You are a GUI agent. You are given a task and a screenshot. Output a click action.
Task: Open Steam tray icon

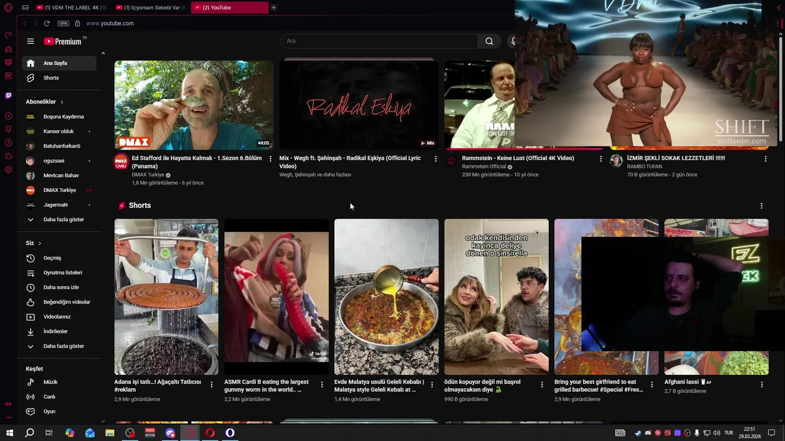[x=638, y=433]
